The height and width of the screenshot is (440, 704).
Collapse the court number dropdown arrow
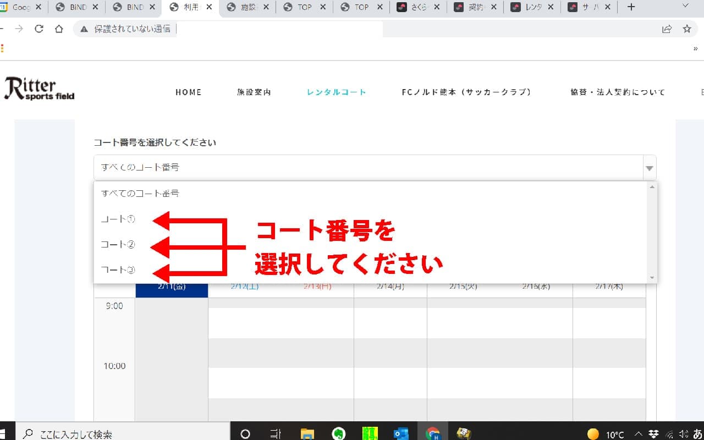(650, 168)
